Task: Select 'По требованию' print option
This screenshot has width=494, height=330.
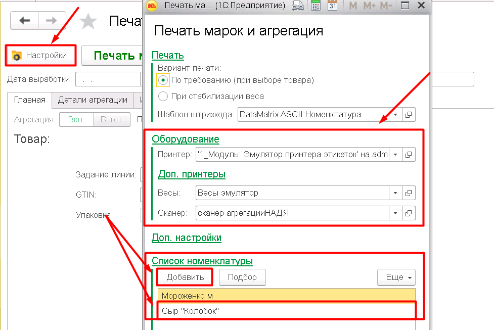Action: point(163,80)
